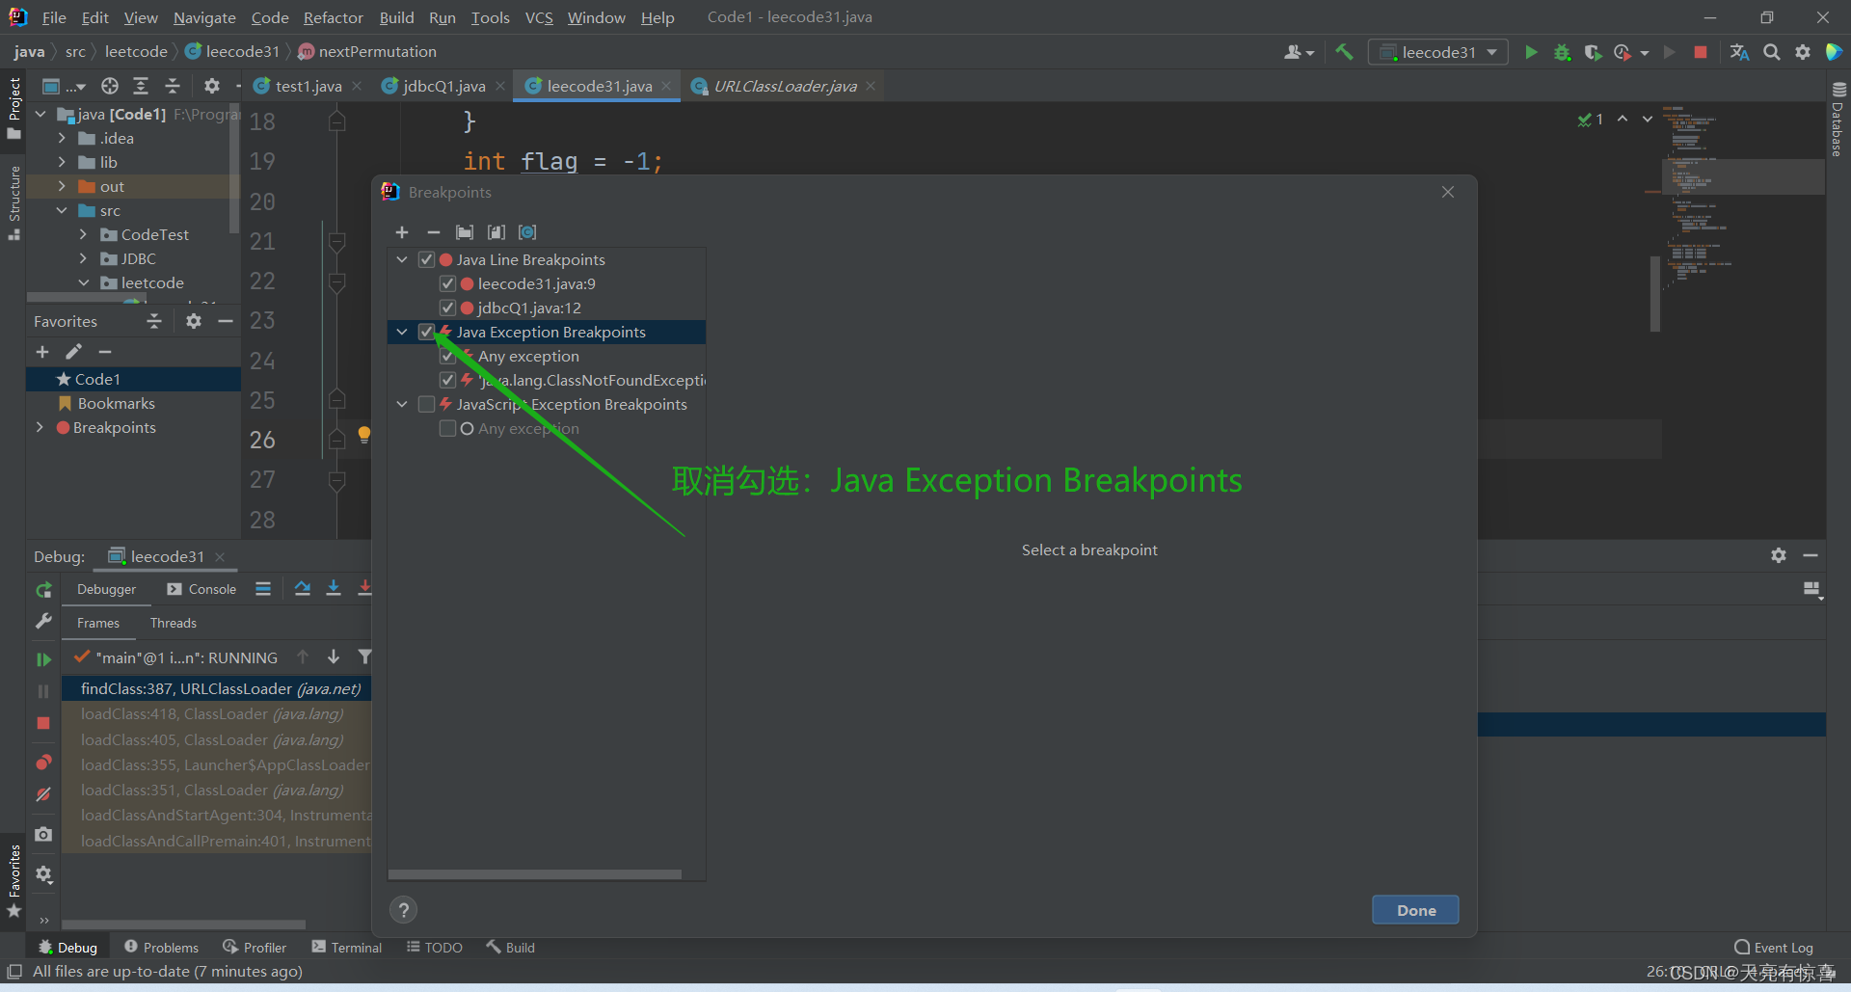Build project with hammer icon
1851x992 pixels.
1344,52
